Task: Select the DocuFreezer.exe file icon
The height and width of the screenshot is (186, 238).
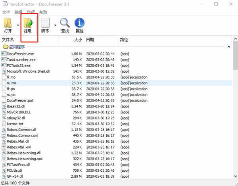Action: coord(4,54)
